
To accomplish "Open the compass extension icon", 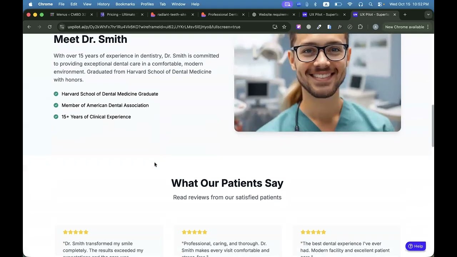I will click(350, 27).
